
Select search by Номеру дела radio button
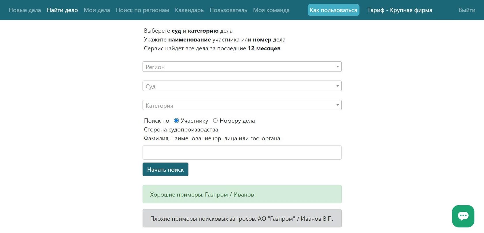(215, 121)
